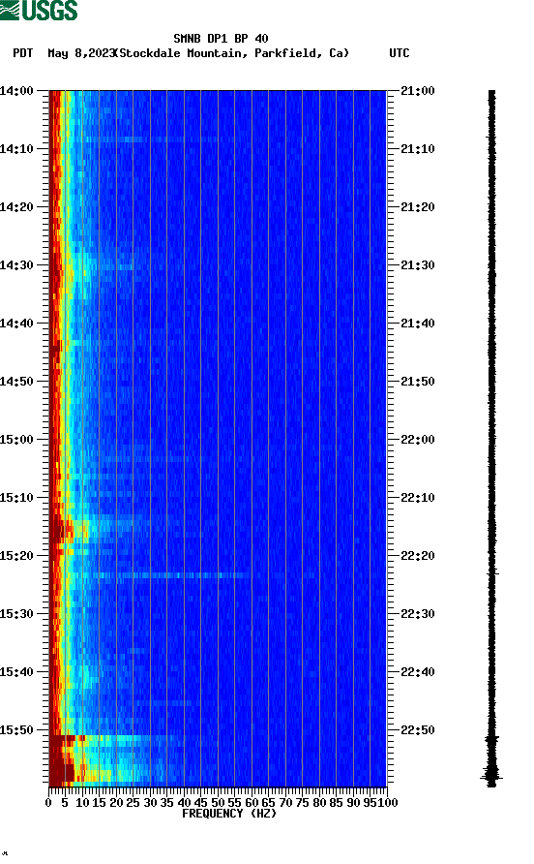Click the 14:40 PDT time label

click(16, 323)
